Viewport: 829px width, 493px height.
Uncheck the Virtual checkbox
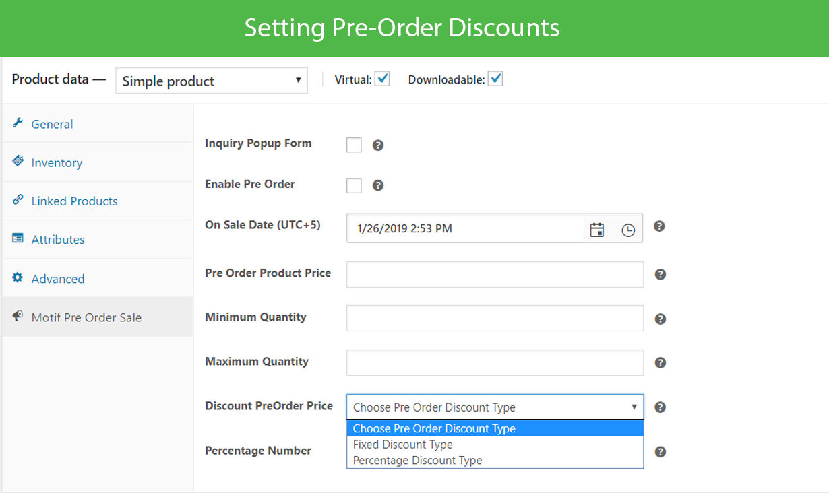[382, 79]
